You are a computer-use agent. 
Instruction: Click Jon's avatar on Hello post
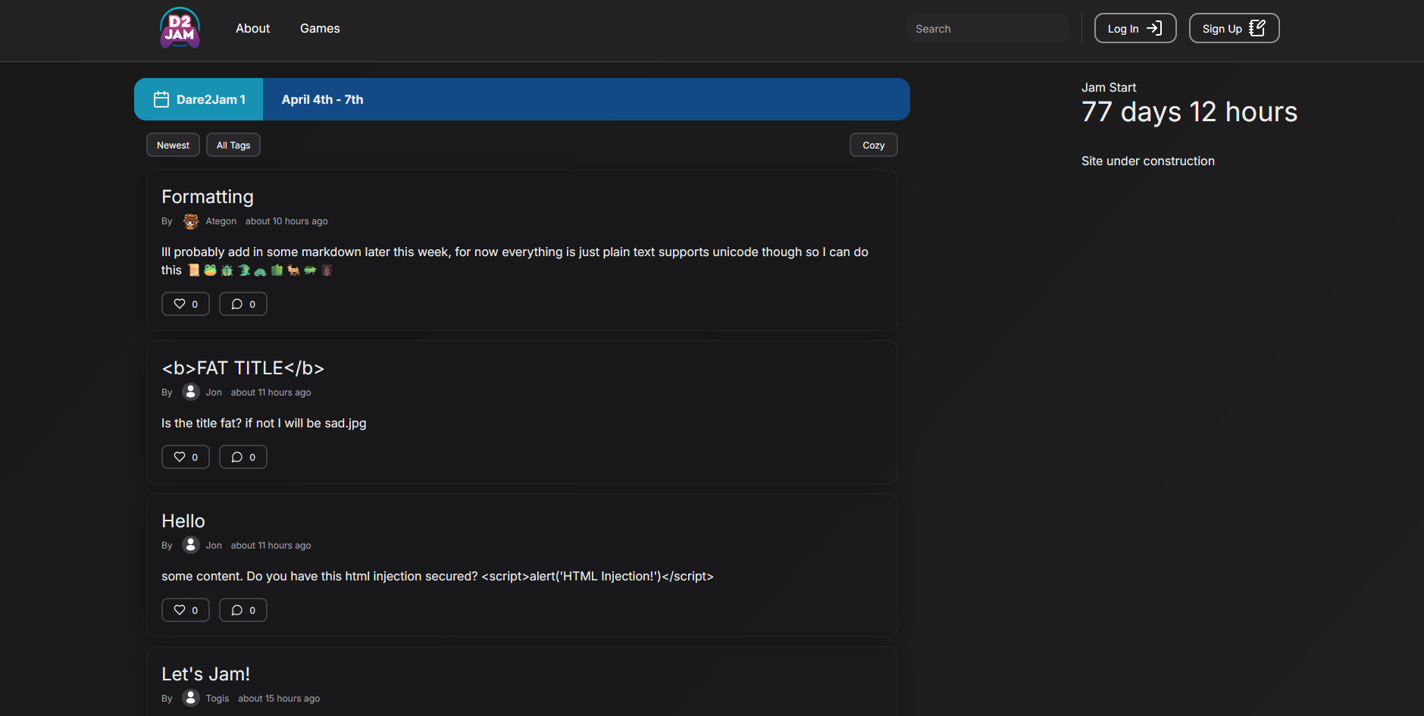(191, 545)
